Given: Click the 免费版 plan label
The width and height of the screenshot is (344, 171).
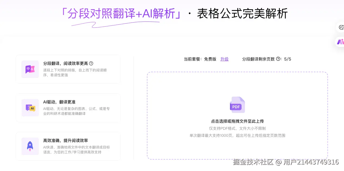Looking at the screenshot, I should coord(210,59).
